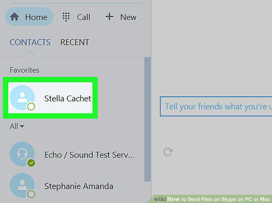The height and width of the screenshot is (203, 272).
Task: Click the New button text
Action: (128, 17)
